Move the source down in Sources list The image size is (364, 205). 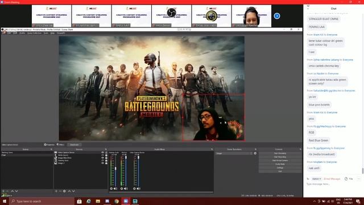(x=73, y=191)
